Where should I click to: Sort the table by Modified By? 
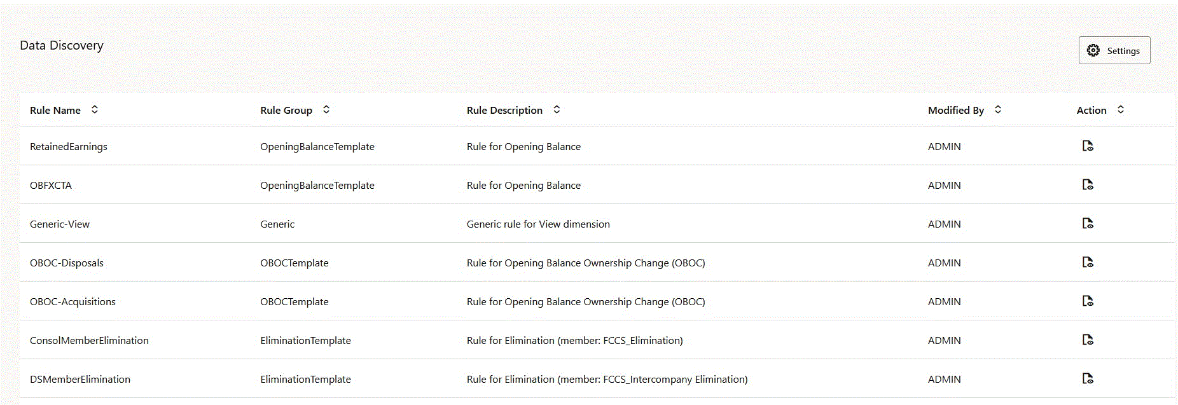coord(998,109)
